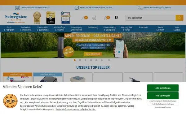186x116 pixels.
Task: Pause the banner slideshow
Action: pos(109,60)
